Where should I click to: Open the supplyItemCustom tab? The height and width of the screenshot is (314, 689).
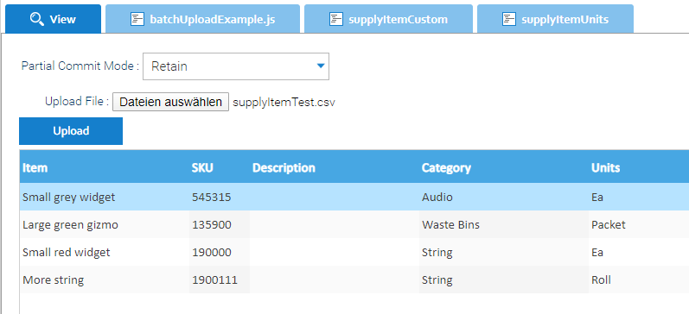coord(388,19)
